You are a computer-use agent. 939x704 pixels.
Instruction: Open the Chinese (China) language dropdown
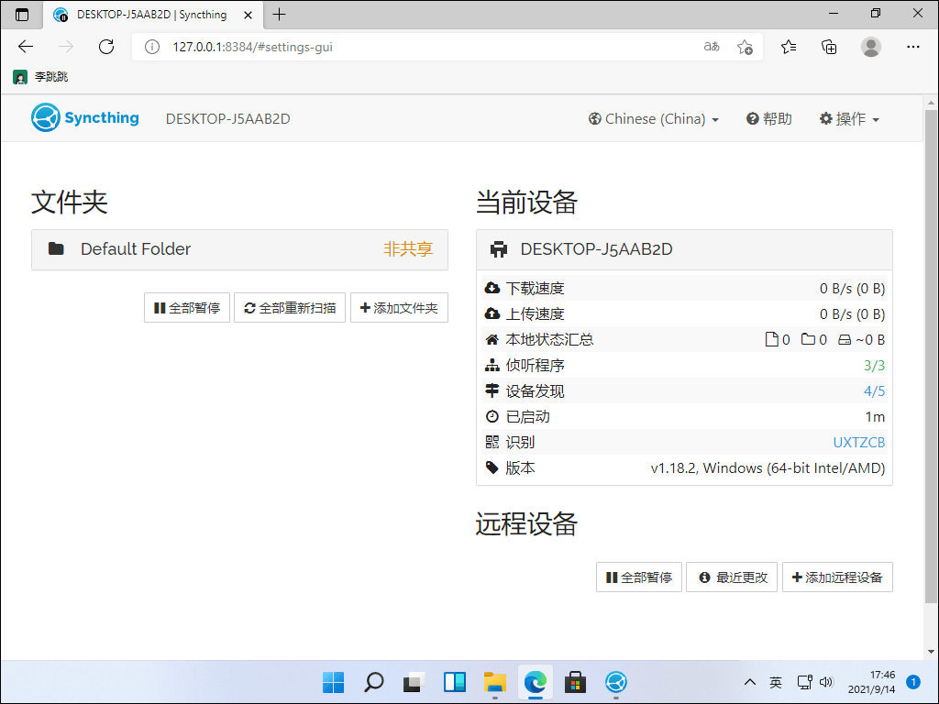click(x=654, y=119)
